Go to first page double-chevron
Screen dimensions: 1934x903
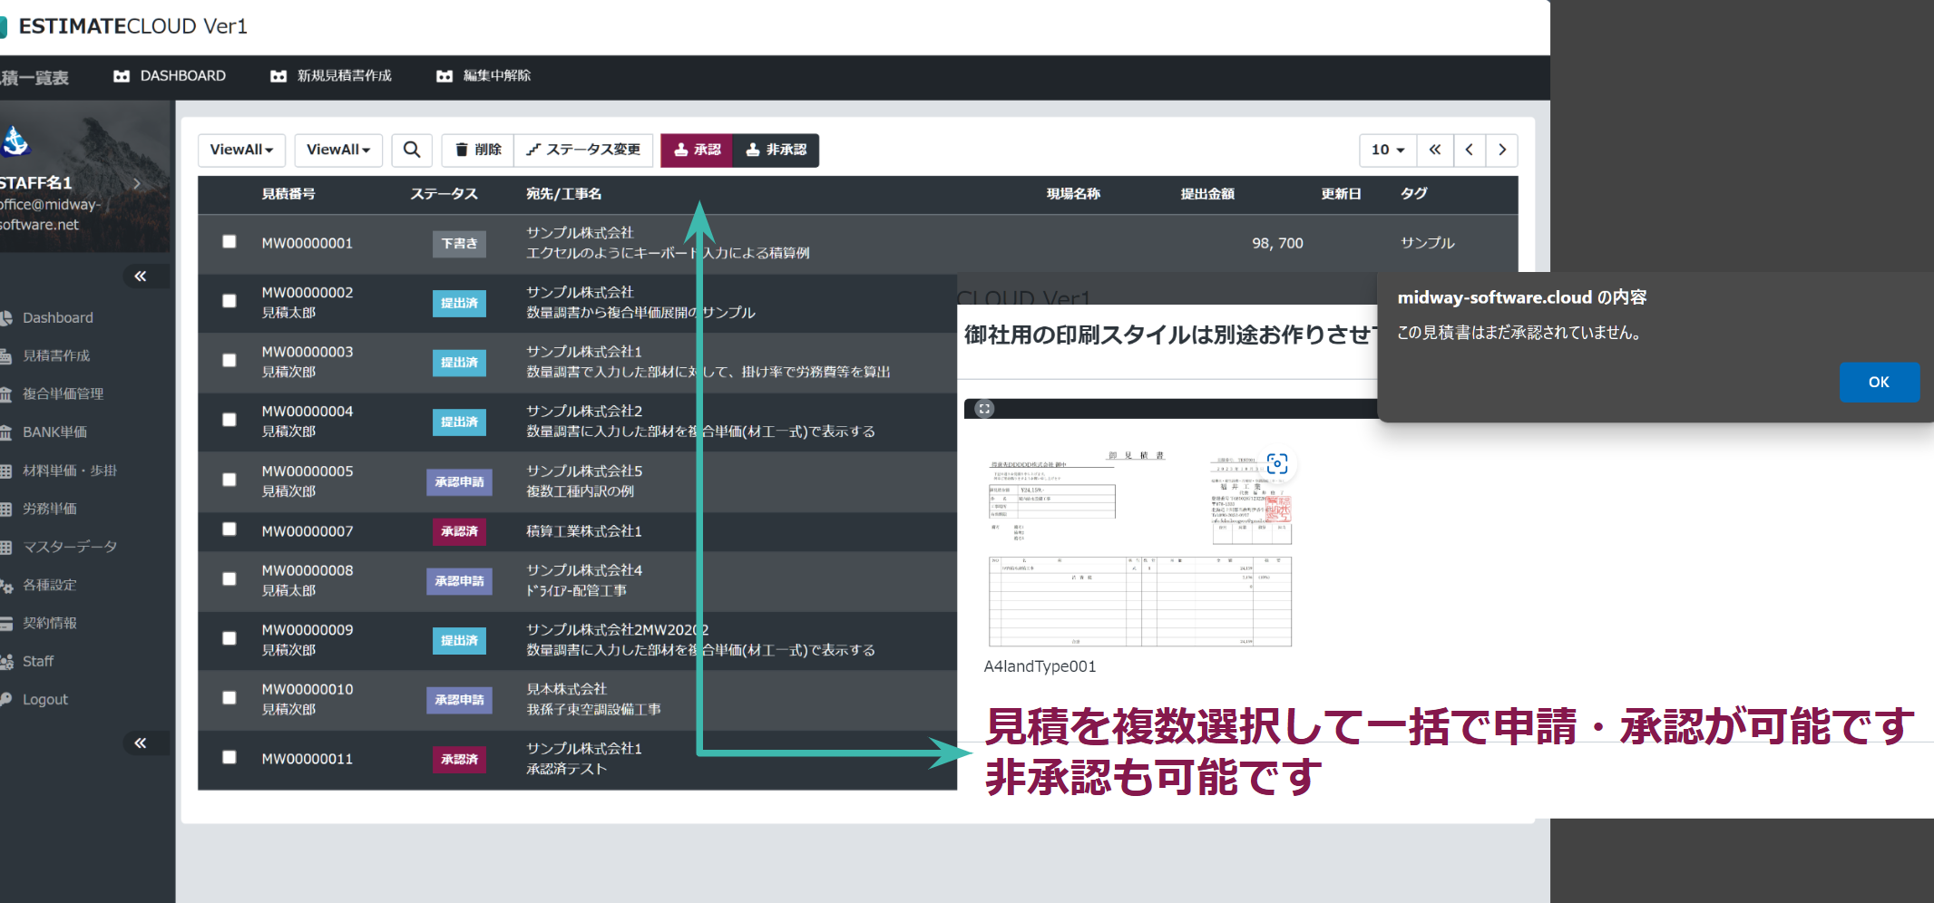[1435, 150]
